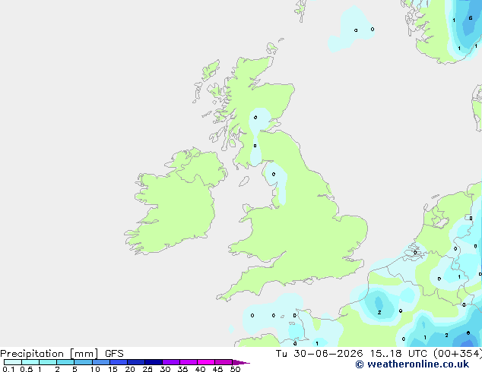Select the 'Precipitation [mm]' title text

point(49,354)
